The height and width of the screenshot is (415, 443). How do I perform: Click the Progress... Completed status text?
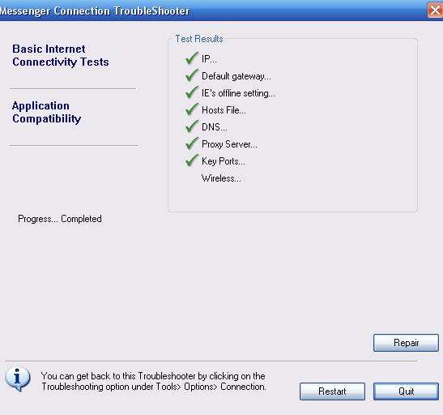[60, 219]
